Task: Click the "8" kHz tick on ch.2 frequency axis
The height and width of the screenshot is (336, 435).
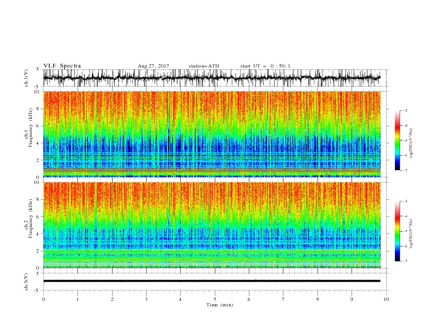Action: pyautogui.click(x=38, y=200)
